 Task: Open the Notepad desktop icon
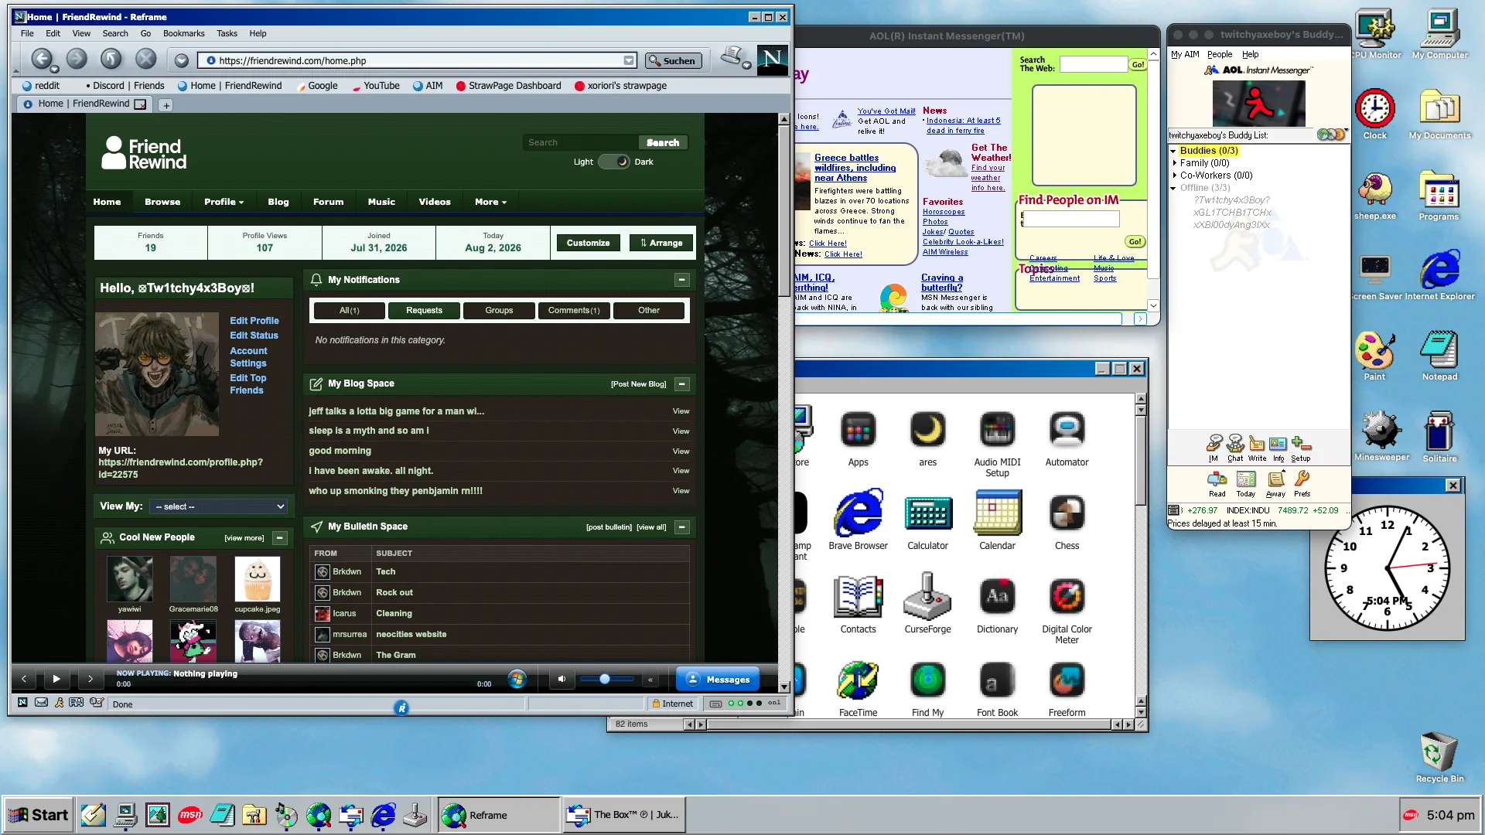coord(1439,356)
